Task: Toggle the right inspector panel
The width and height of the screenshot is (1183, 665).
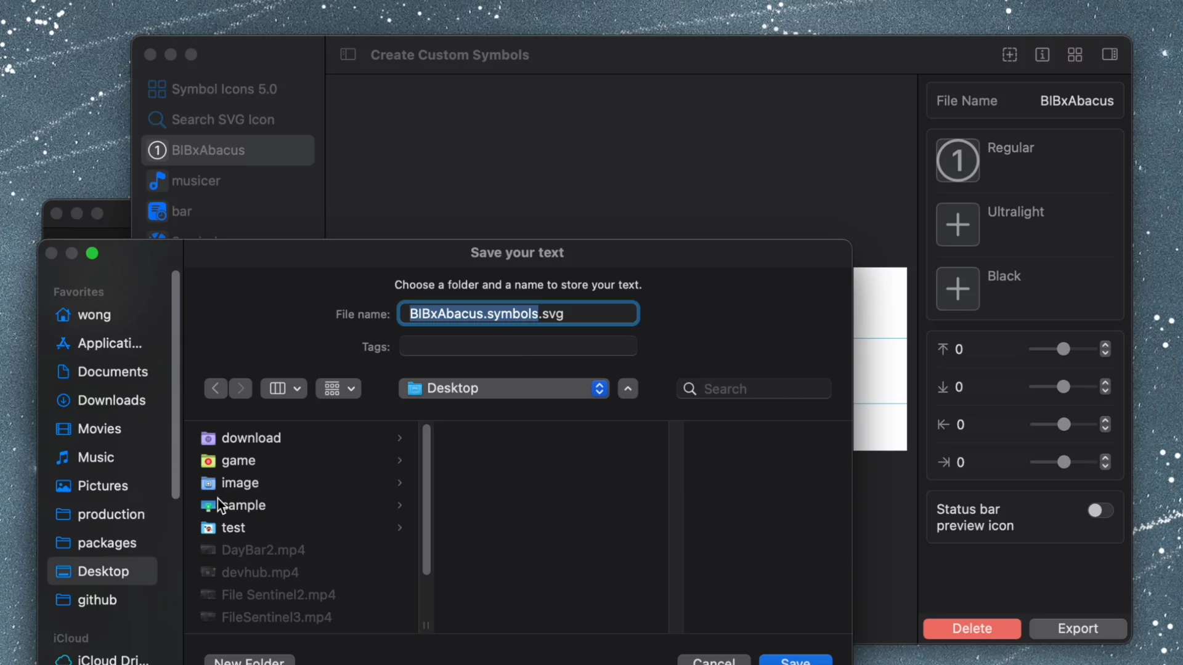Action: pos(1110,55)
